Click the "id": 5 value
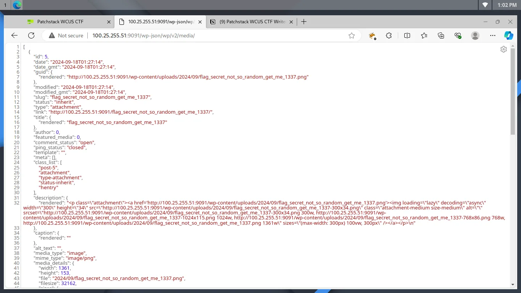Screen dimensions: 521x293 [x=46, y=57]
